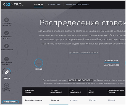Switch to the Проекты tab

click(38, 4)
